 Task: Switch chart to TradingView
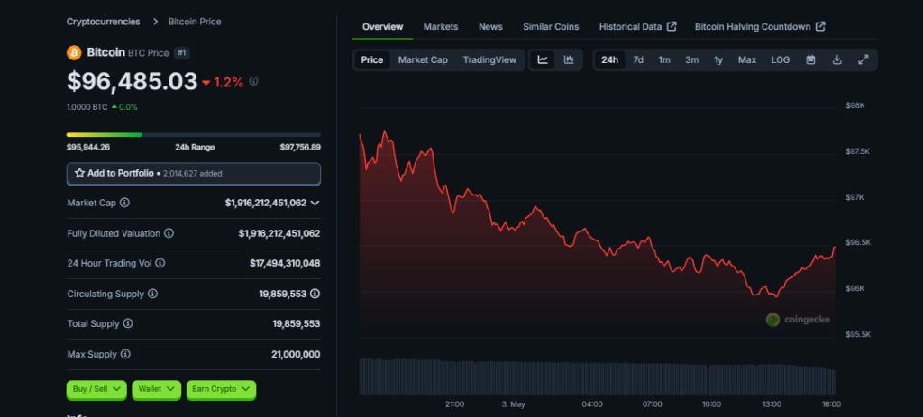[x=489, y=60]
